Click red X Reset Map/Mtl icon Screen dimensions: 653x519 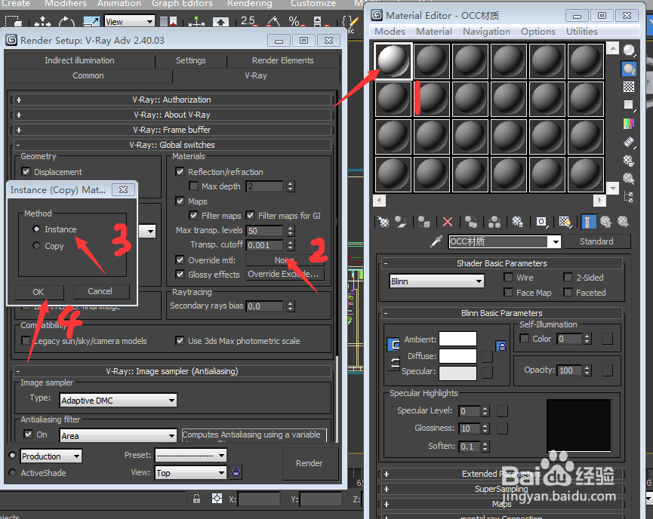point(448,222)
